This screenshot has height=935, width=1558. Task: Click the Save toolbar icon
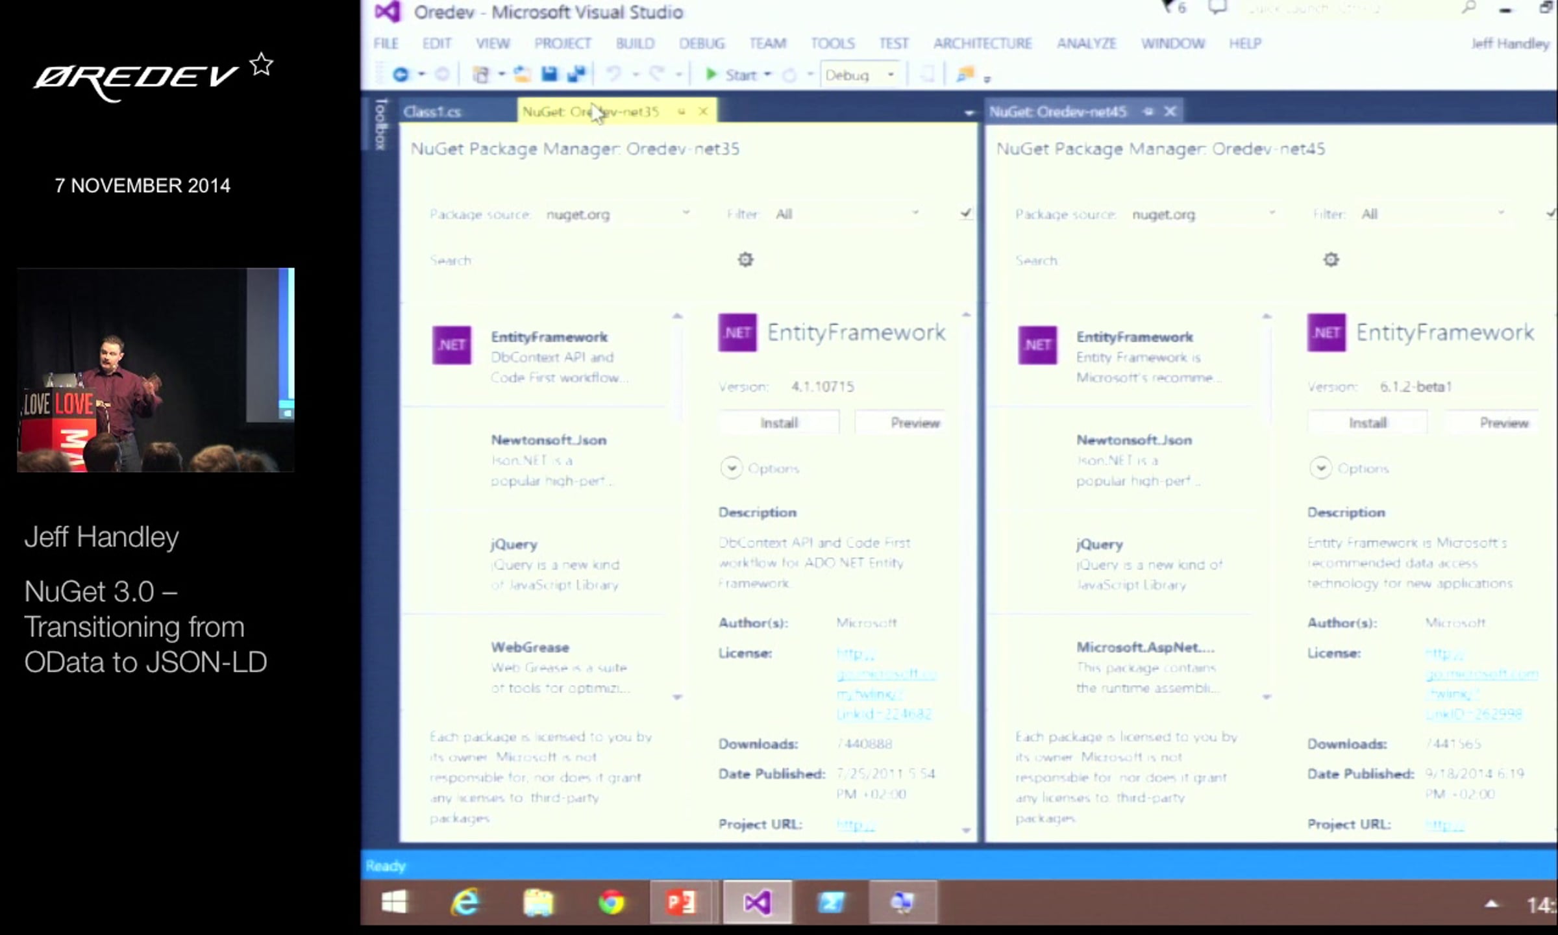pos(549,75)
